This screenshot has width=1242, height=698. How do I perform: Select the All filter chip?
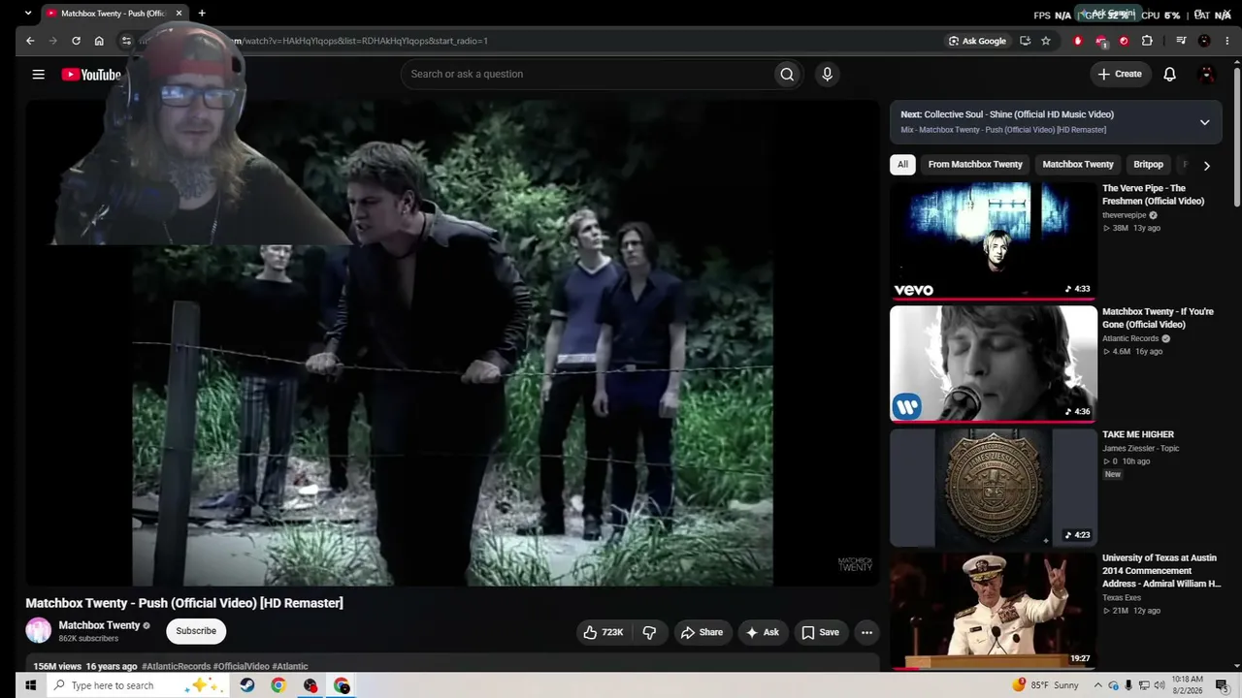pyautogui.click(x=902, y=165)
